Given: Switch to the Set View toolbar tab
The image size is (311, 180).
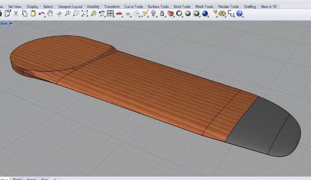Looking at the screenshot, I should 15,6.
